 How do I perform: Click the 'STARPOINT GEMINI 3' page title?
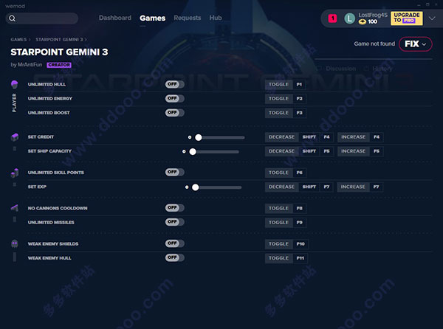(x=59, y=52)
